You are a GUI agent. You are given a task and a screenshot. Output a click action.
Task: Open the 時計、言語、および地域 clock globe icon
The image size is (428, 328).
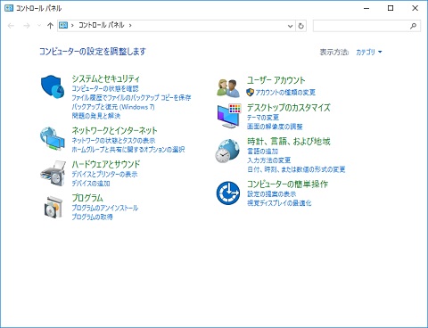227,151
